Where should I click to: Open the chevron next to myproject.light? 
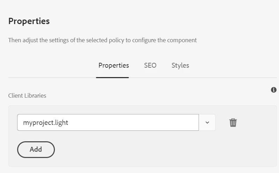(207, 122)
